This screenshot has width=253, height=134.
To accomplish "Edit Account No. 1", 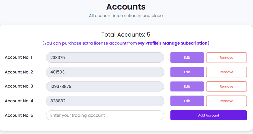I will [x=187, y=58].
